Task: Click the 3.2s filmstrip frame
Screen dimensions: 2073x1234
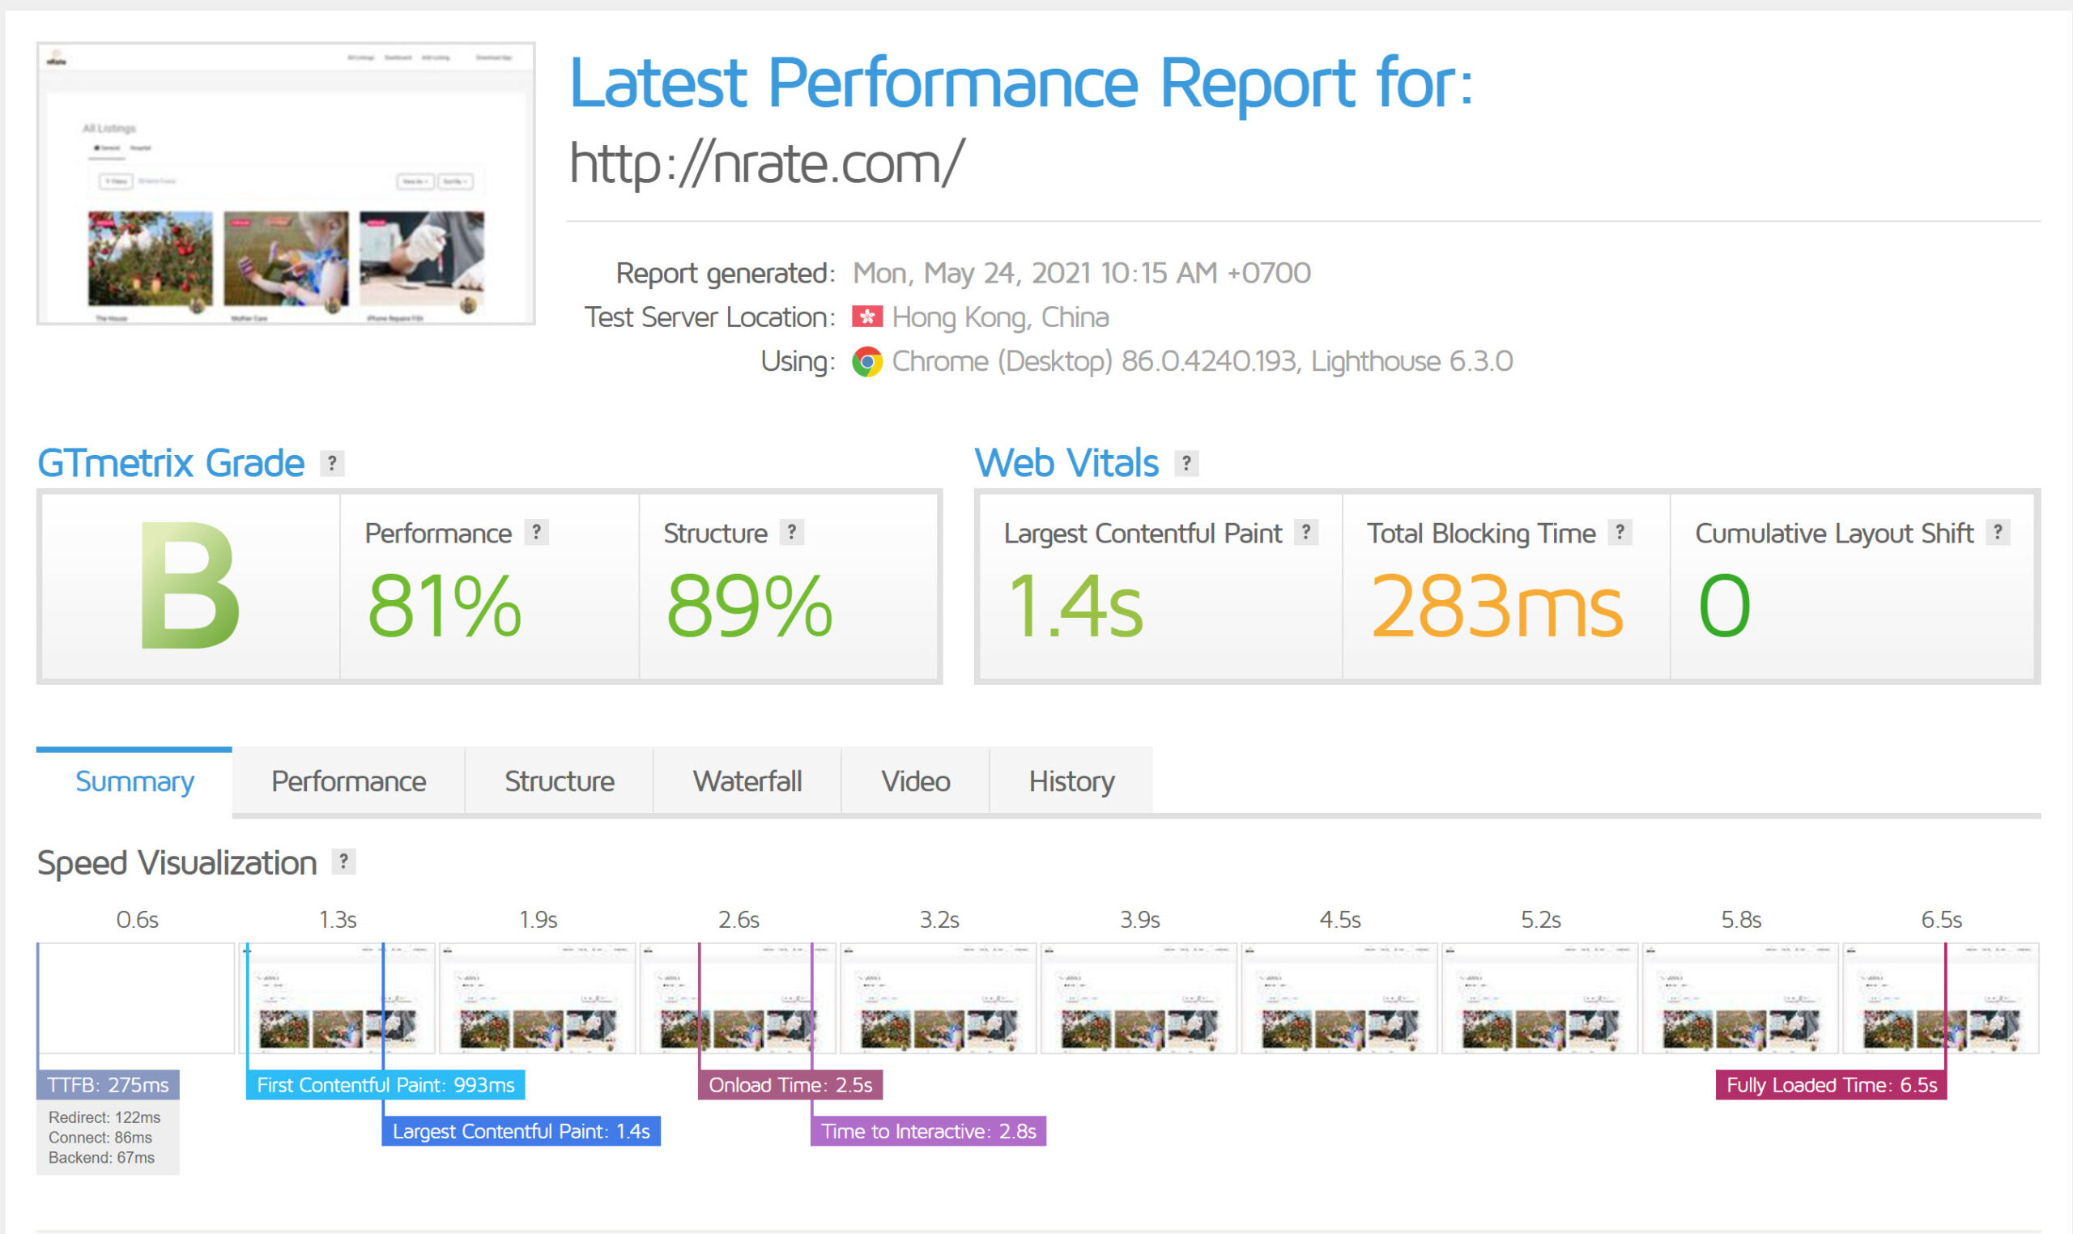Action: [938, 998]
